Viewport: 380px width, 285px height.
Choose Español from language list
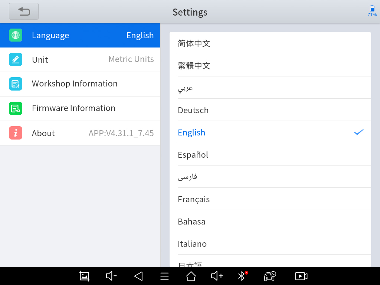270,155
